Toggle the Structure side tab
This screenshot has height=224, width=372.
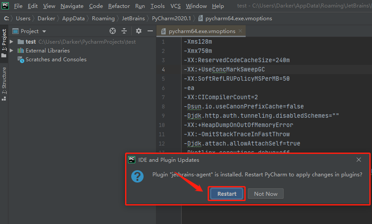4,84
